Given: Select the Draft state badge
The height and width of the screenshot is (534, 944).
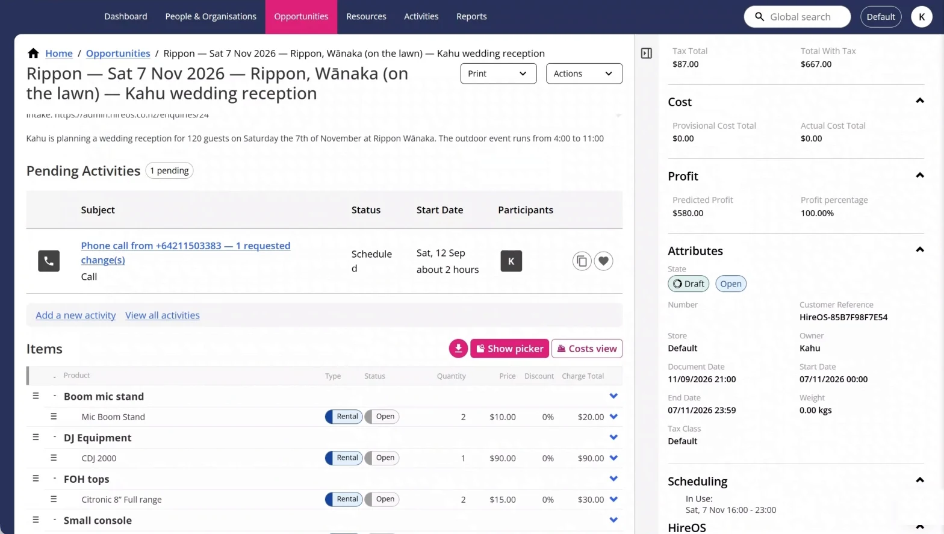Looking at the screenshot, I should click(688, 284).
